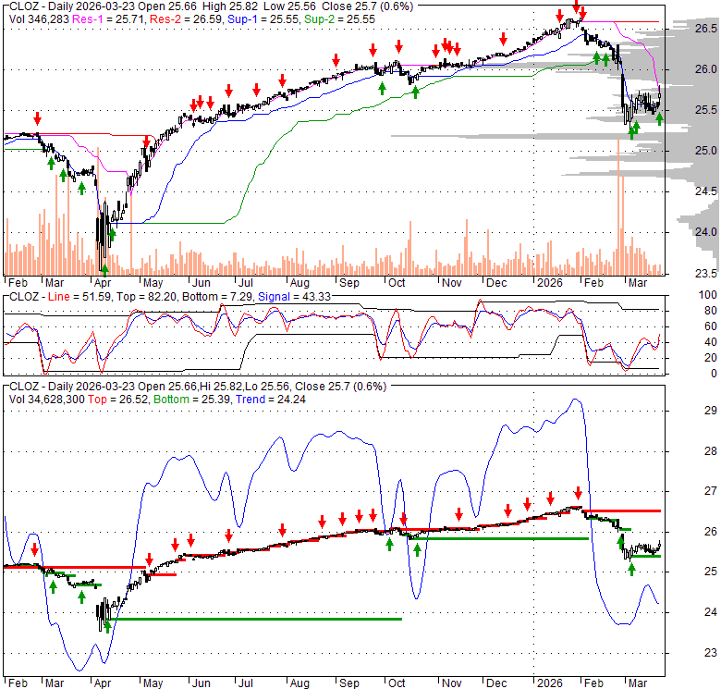Select the 'Bottom = 25.39' label, bottom chart
721x689 pixels.
click(x=192, y=400)
